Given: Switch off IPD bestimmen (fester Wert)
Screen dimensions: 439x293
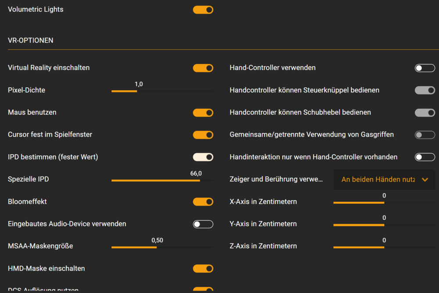Looking at the screenshot, I should 203,157.
